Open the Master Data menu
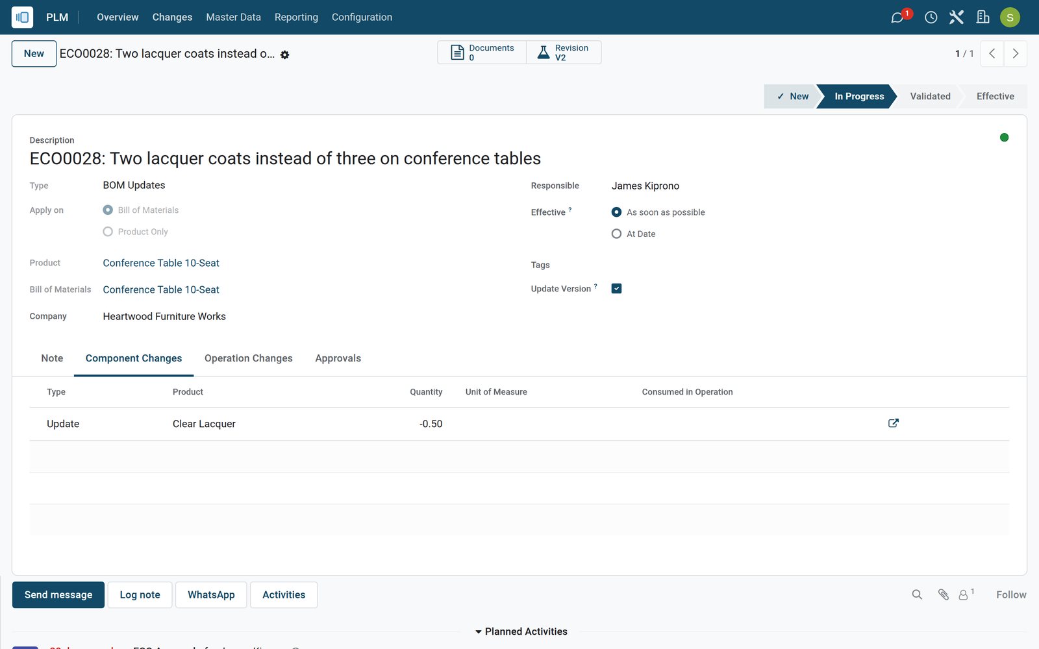 click(x=233, y=18)
